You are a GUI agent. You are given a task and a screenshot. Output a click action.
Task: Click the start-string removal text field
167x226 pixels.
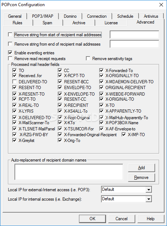[x=135, y=34]
